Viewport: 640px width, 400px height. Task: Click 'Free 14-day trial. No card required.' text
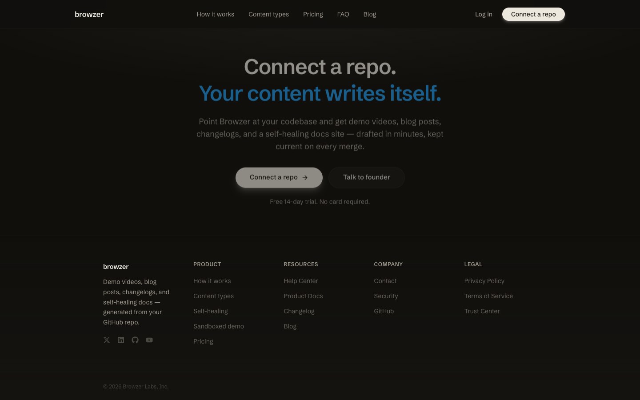coord(320,202)
